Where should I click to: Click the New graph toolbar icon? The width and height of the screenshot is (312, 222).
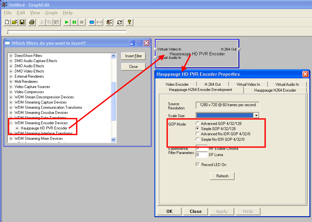pyautogui.click(x=7, y=22)
